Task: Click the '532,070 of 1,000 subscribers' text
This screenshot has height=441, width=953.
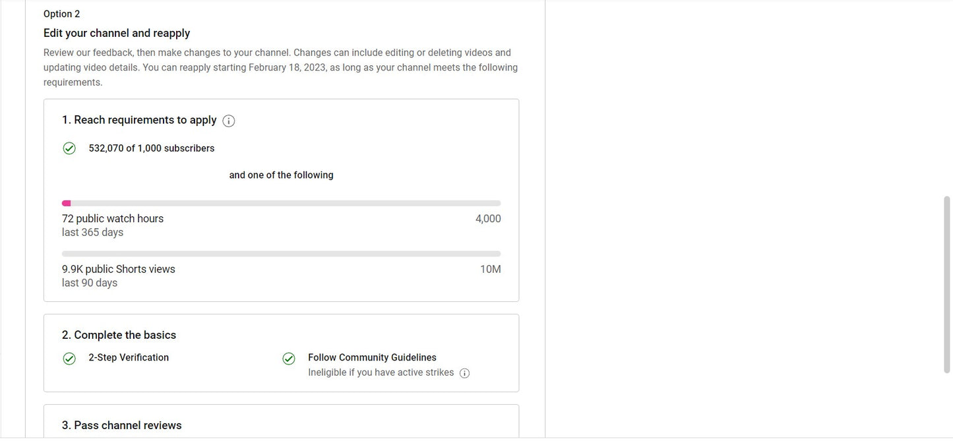Action: point(152,148)
